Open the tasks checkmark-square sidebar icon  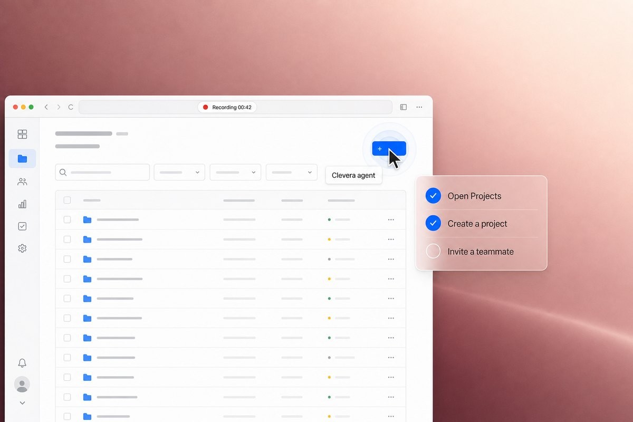[22, 226]
